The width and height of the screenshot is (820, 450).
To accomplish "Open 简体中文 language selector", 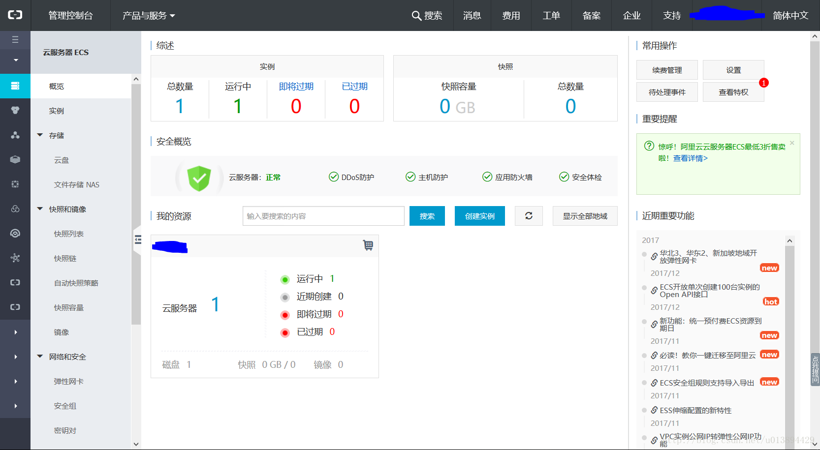I will click(x=790, y=16).
